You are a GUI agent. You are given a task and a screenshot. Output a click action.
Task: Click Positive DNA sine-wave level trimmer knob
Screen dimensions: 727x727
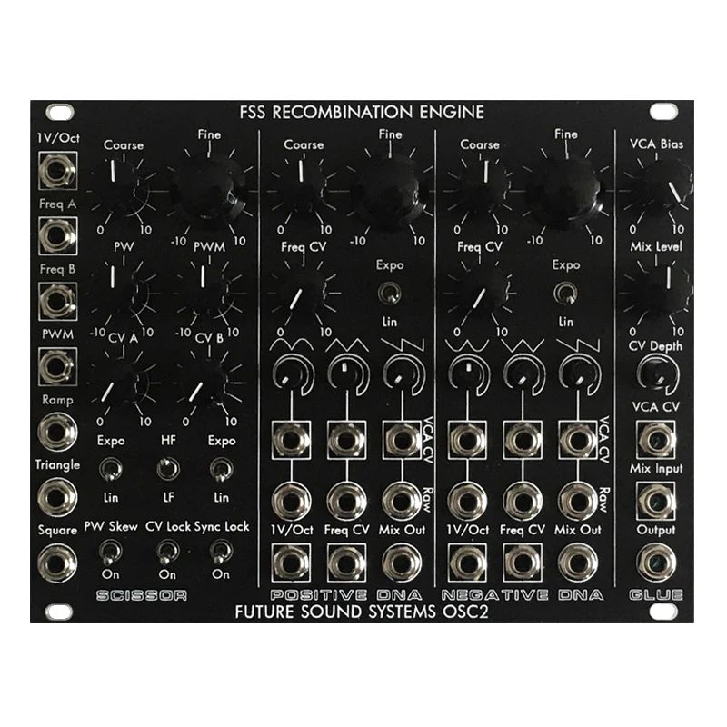(x=291, y=374)
